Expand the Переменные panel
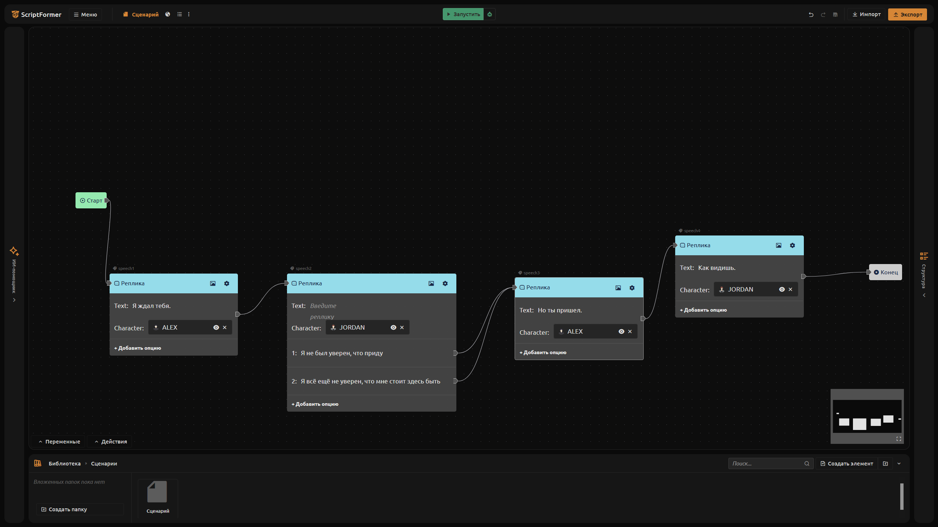Viewport: 938px width, 527px height. [x=59, y=442]
